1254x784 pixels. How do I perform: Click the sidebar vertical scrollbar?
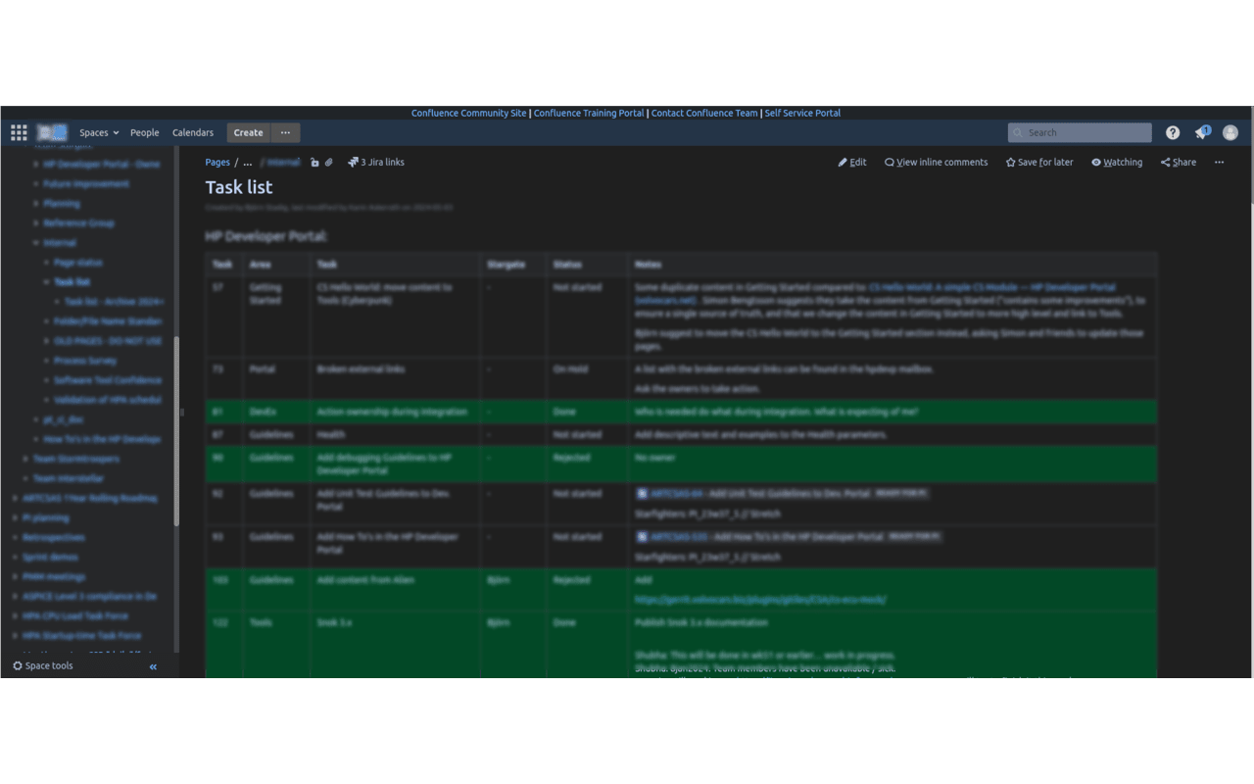pyautogui.click(x=176, y=431)
